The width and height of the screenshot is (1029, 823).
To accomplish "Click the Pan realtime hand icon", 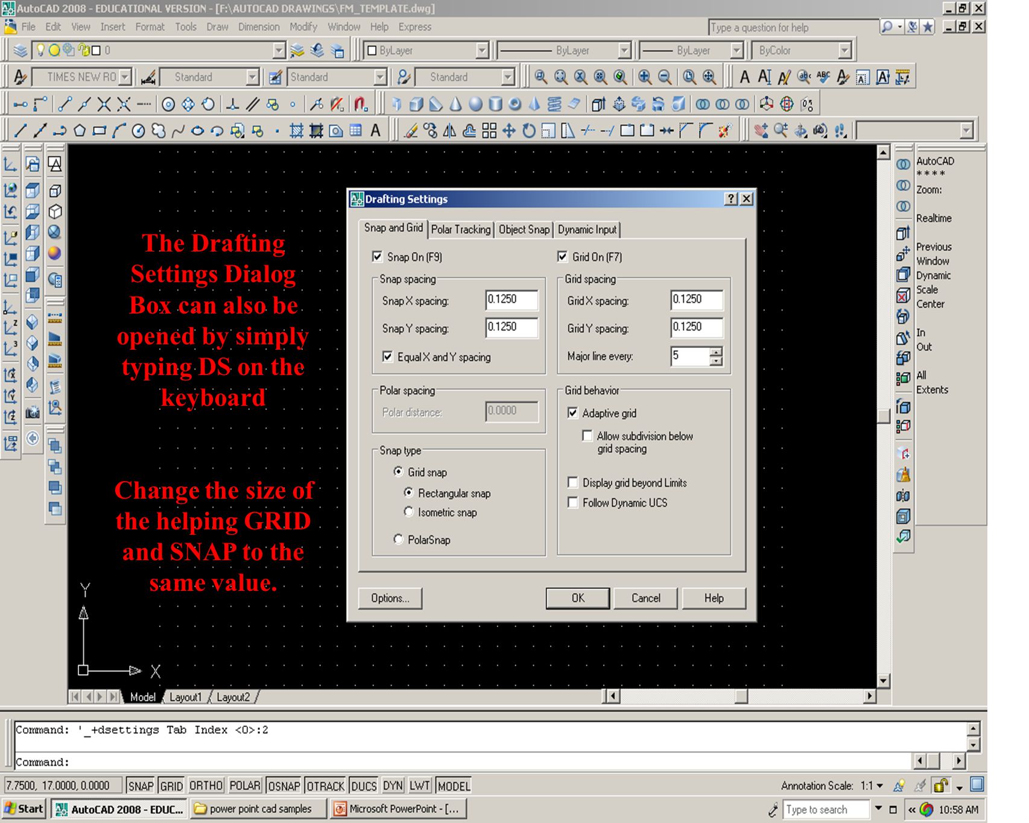I will click(x=761, y=131).
